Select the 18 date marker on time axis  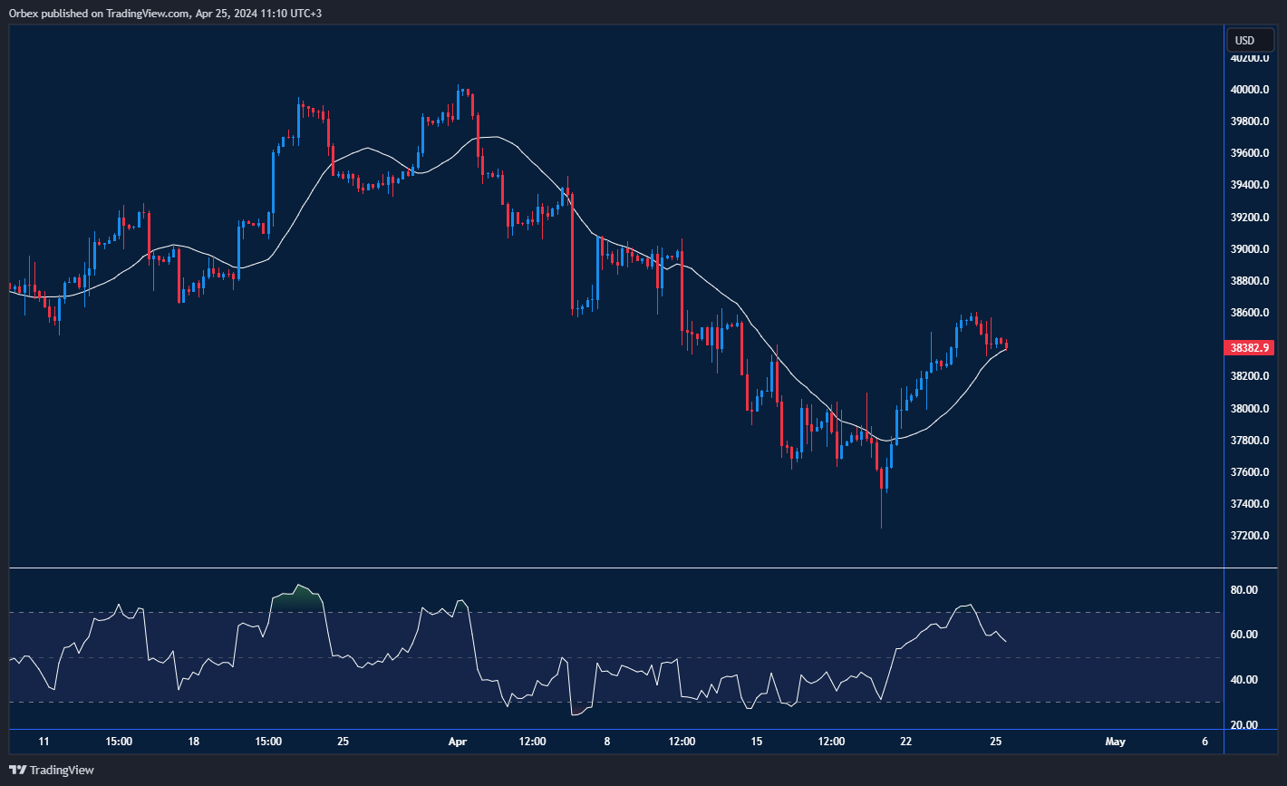193,741
